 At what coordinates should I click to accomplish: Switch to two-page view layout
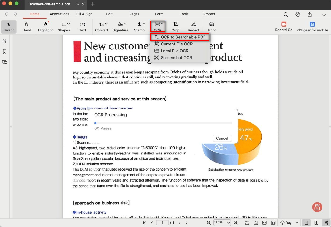[x=316, y=223]
